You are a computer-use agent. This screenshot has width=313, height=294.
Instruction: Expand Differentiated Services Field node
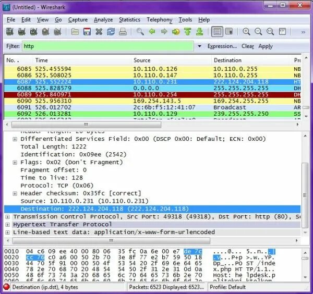pos(15,139)
